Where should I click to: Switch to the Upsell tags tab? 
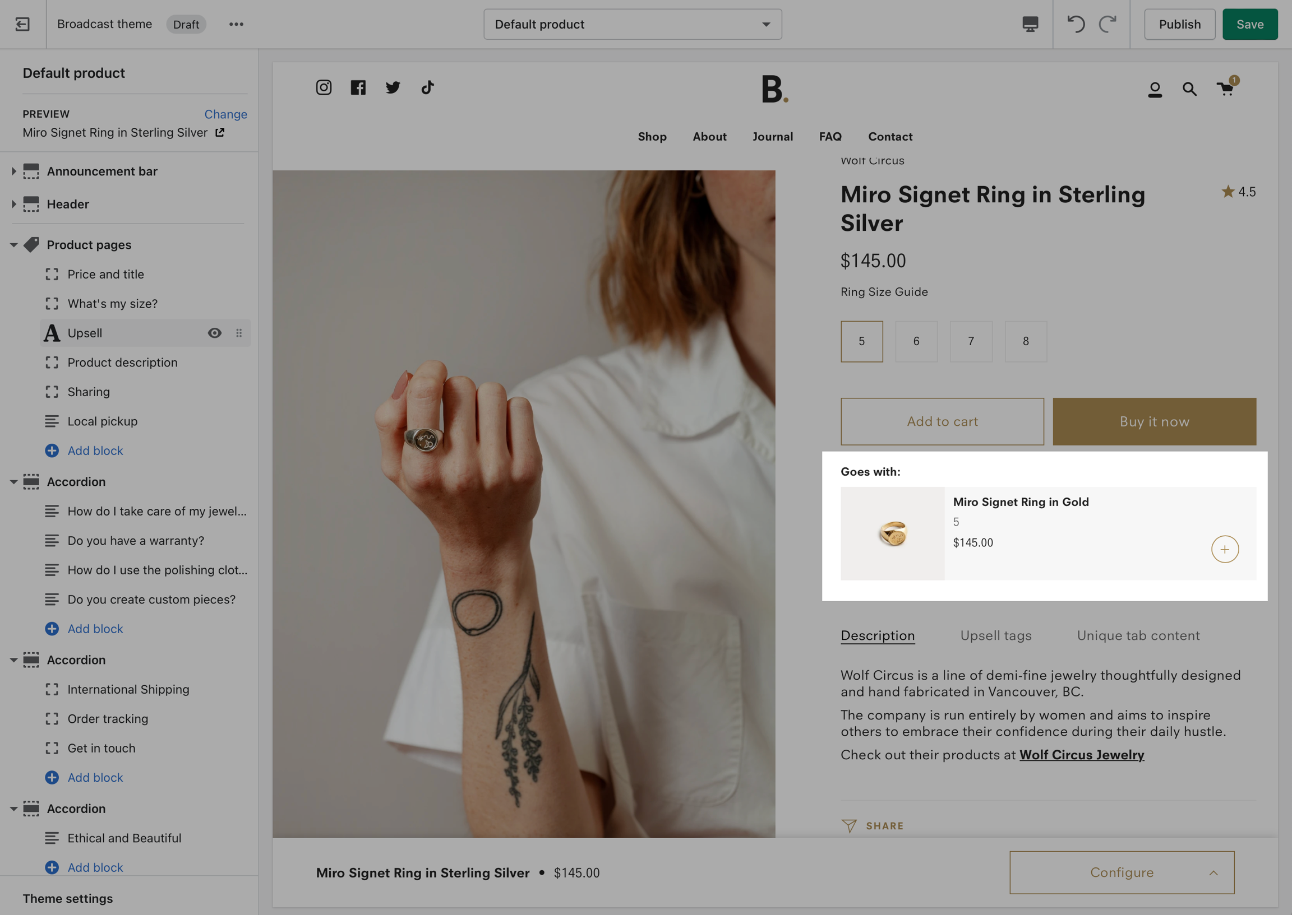point(995,635)
